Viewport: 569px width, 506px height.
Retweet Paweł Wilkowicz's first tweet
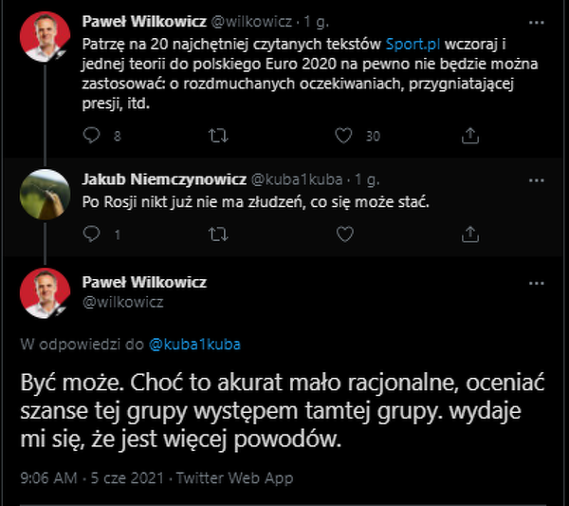[x=218, y=136]
